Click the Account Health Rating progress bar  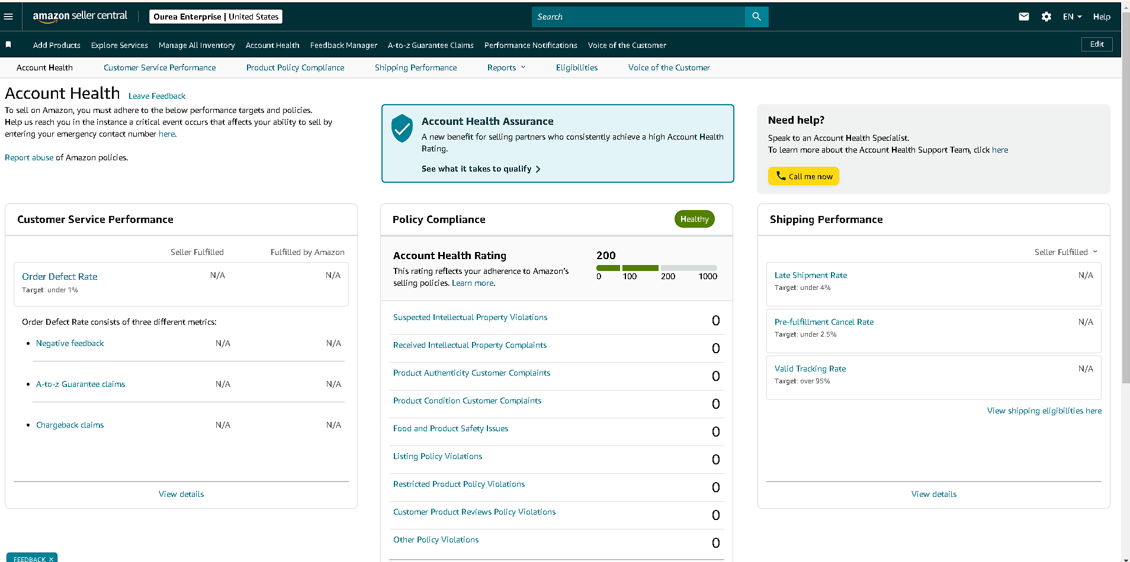pyautogui.click(x=656, y=268)
